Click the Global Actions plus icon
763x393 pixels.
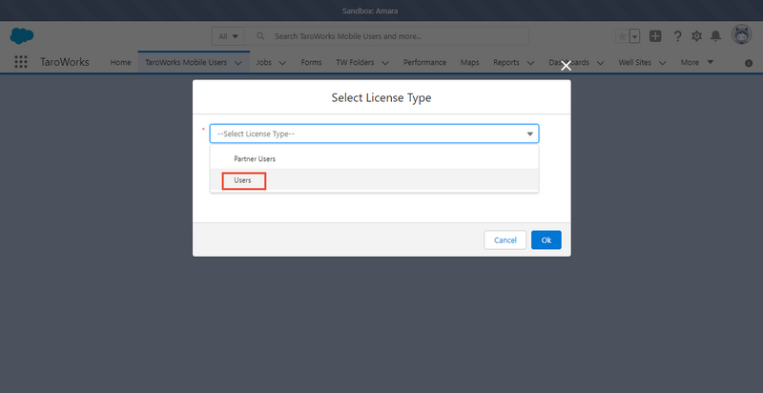(x=655, y=36)
